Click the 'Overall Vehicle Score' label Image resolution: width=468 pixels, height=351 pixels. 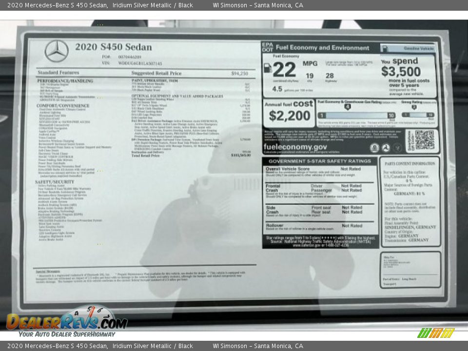[288, 169]
